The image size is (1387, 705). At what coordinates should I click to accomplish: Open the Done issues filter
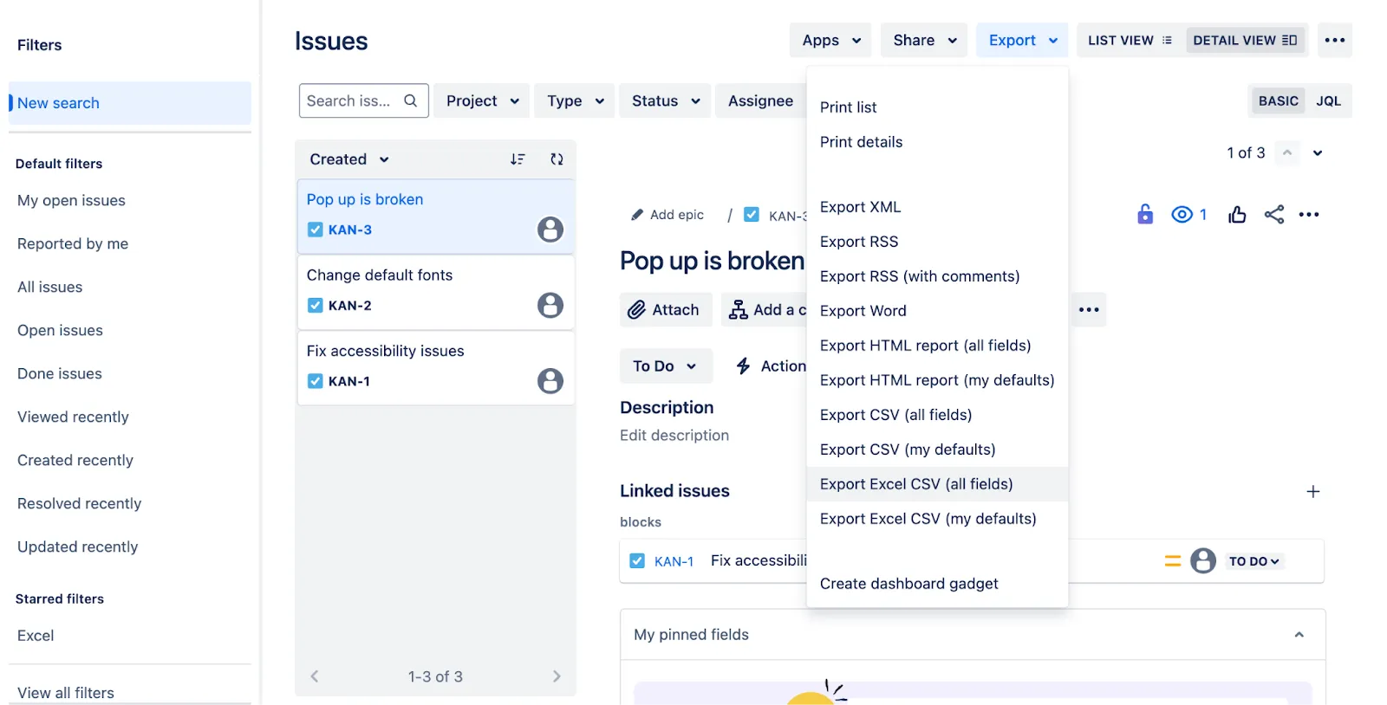[x=60, y=374]
